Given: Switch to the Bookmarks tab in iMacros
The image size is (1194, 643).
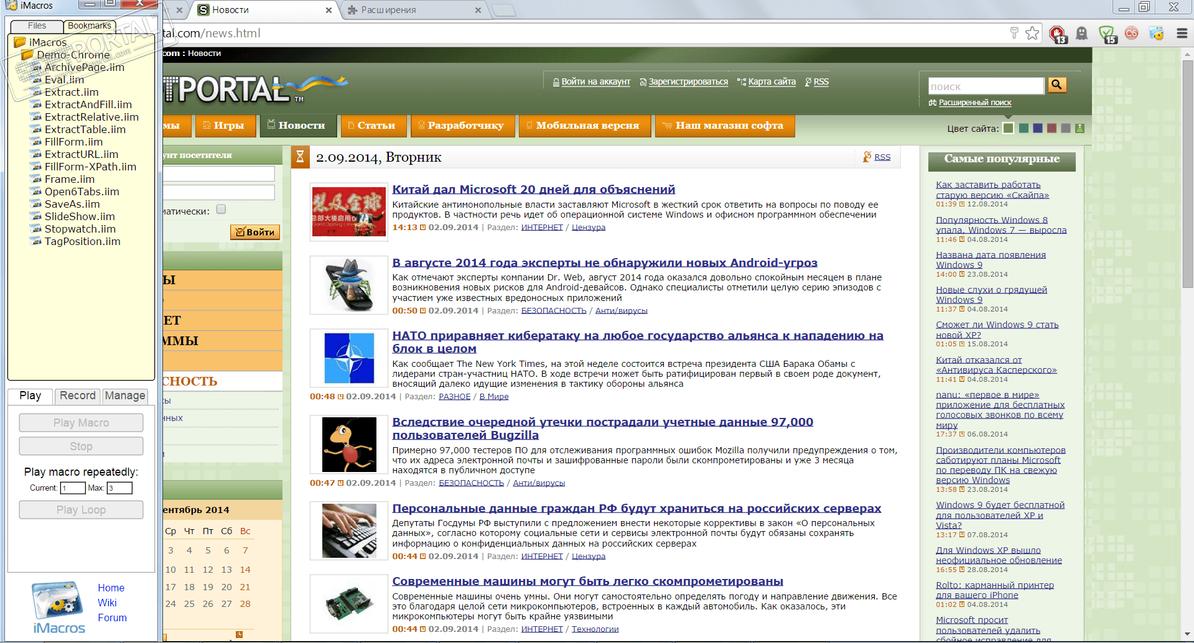Looking at the screenshot, I should click(x=90, y=26).
